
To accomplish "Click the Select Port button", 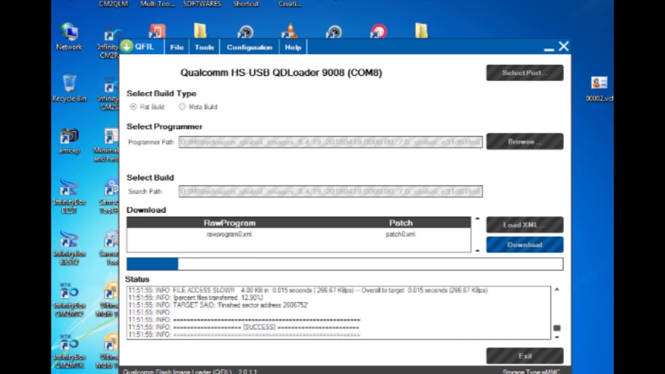I will point(525,73).
